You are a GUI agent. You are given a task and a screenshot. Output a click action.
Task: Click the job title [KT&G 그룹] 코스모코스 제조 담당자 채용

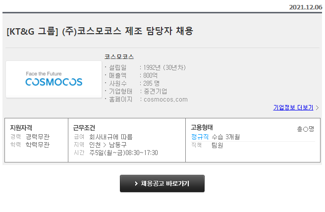(100, 31)
